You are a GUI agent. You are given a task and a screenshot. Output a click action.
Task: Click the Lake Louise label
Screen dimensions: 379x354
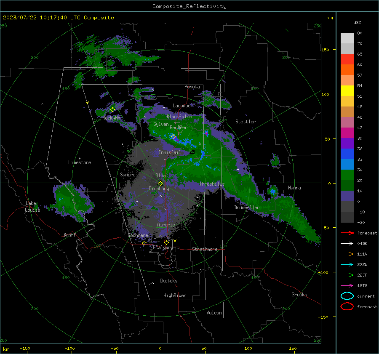coord(32,207)
